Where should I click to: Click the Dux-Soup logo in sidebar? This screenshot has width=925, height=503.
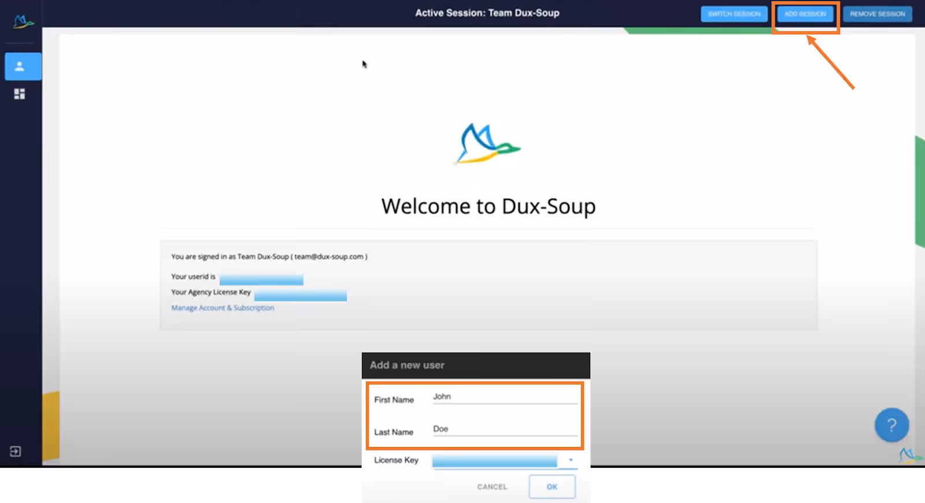click(23, 23)
